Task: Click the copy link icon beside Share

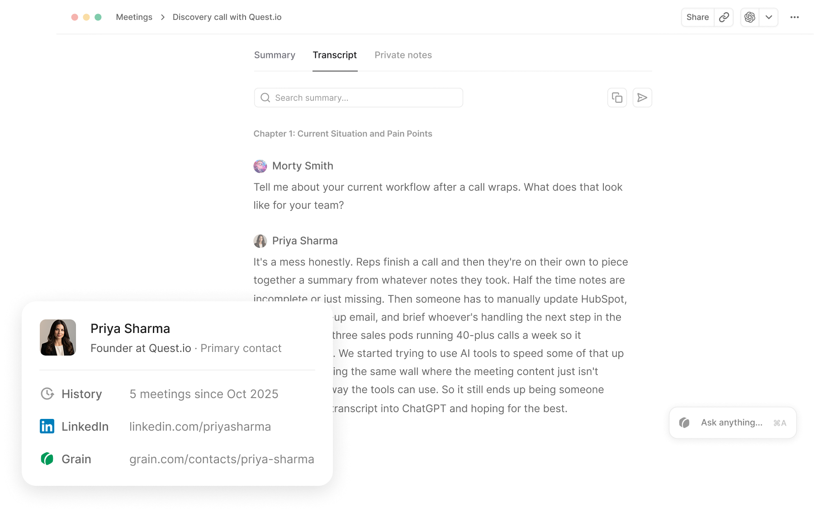Action: (724, 17)
